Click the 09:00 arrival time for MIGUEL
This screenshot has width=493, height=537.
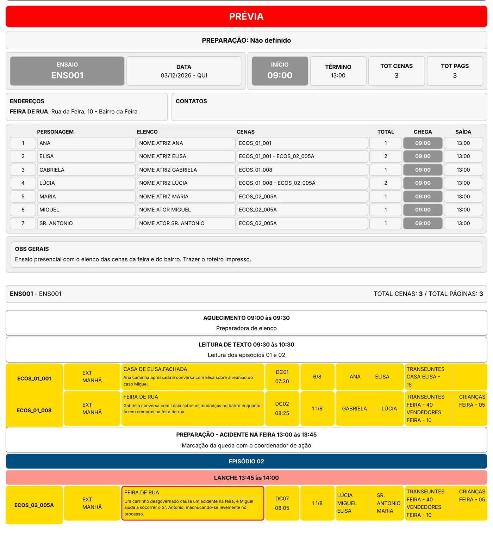pos(423,210)
